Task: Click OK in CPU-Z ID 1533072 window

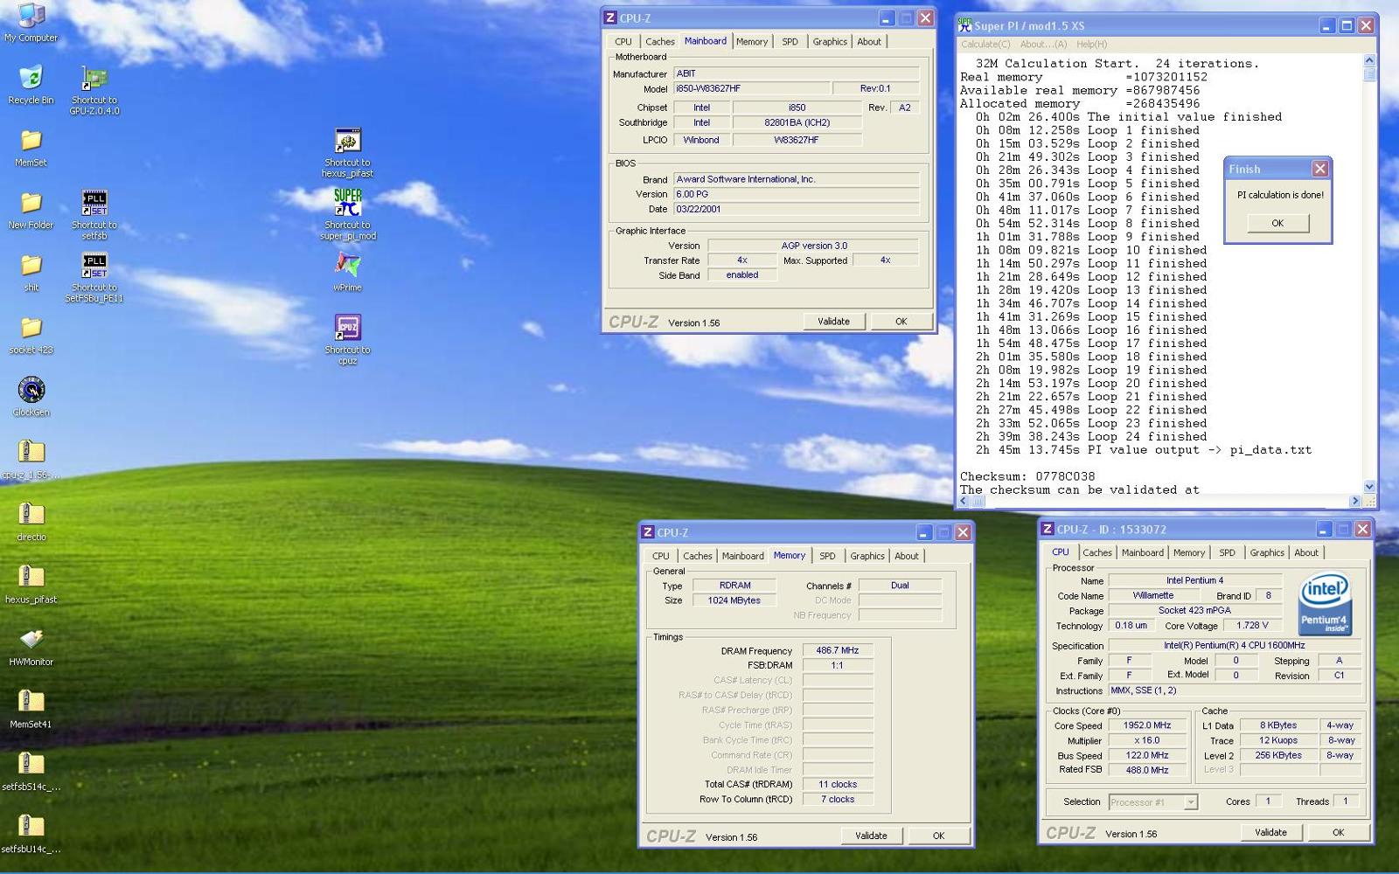Action: point(1338,832)
